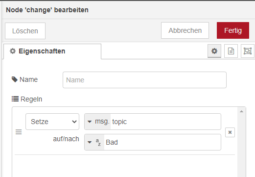Click into the topic property field
The width and height of the screenshot is (255, 177).
pos(165,122)
